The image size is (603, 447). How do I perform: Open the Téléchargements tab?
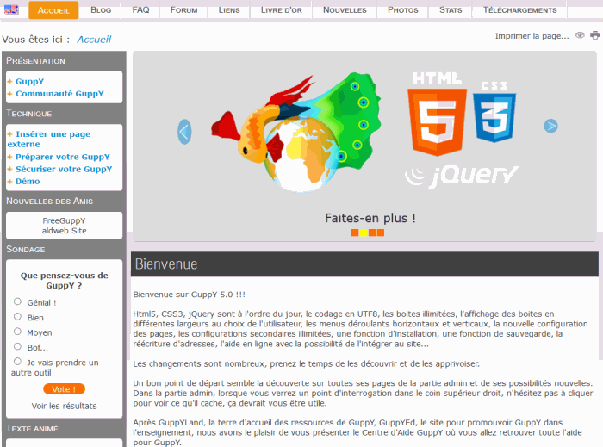pos(520,10)
